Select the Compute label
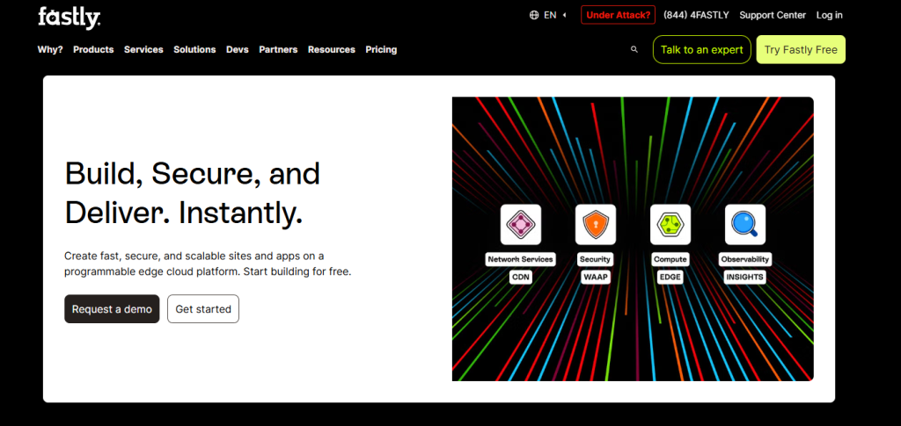This screenshot has width=901, height=426. coord(670,259)
